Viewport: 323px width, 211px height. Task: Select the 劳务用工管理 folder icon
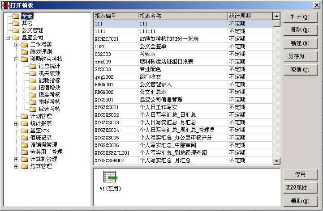(x=25, y=152)
